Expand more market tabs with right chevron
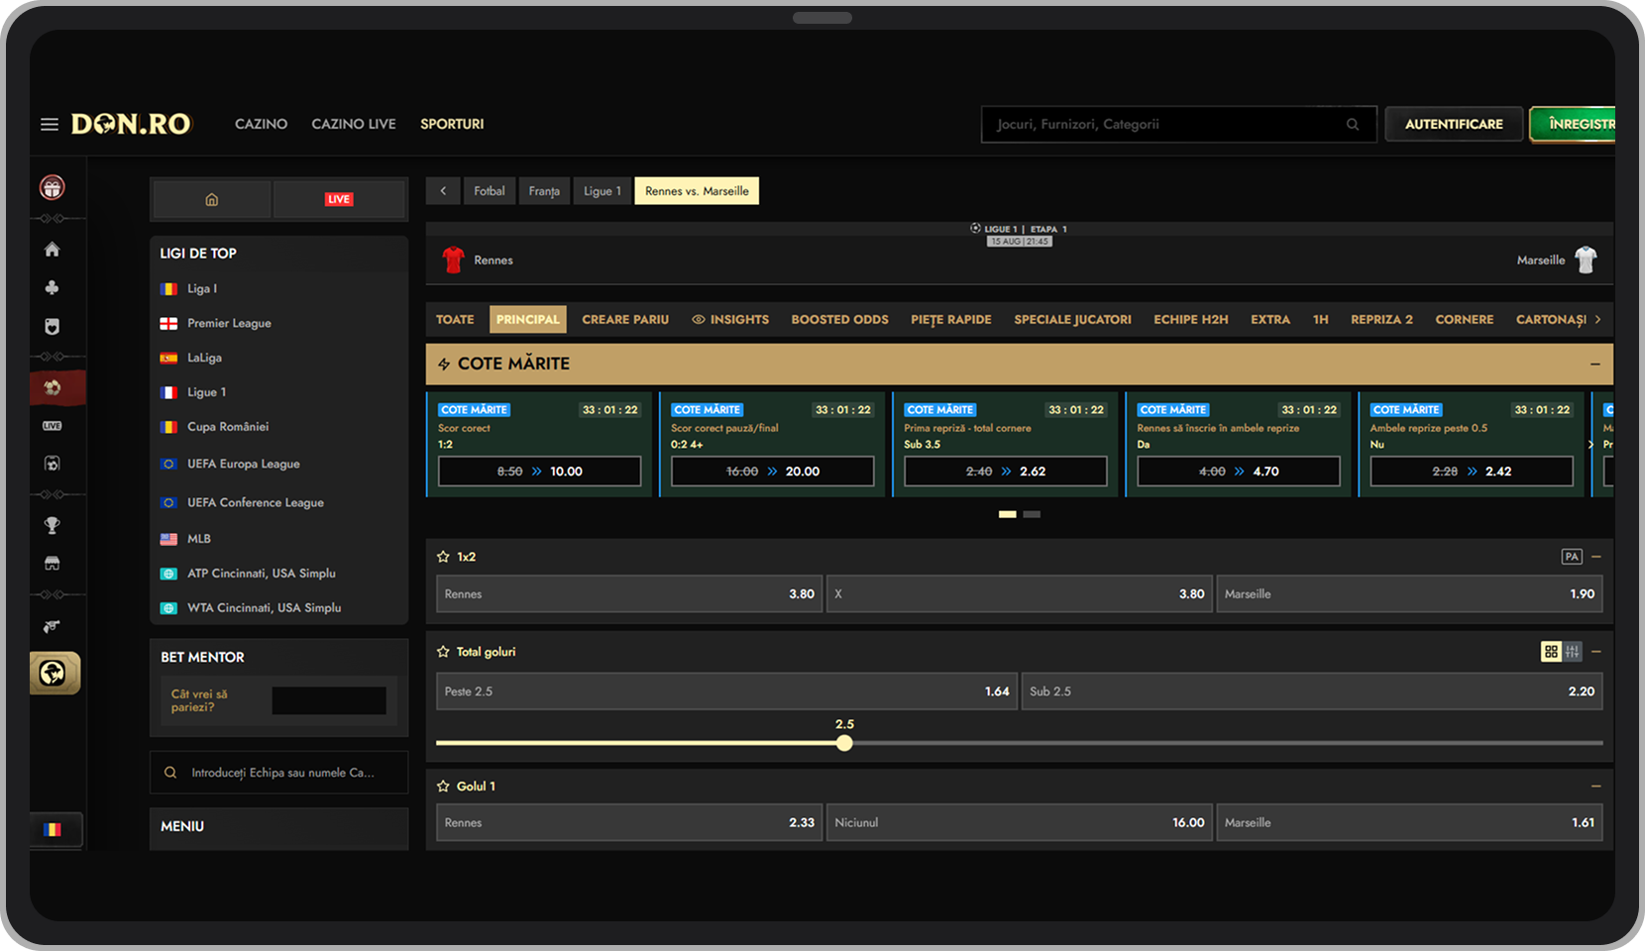The image size is (1645, 951). tap(1597, 319)
